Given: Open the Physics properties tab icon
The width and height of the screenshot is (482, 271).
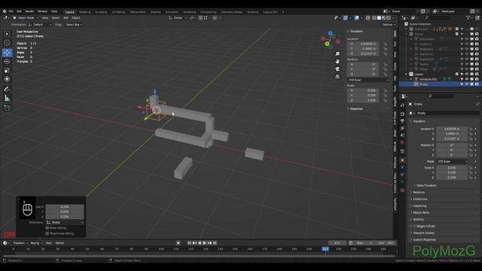Looking at the screenshot, I should 402,167.
